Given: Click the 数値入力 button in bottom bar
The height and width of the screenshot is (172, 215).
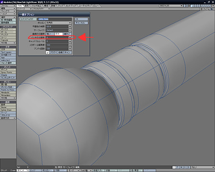Looking at the screenshot, I should (98, 171).
